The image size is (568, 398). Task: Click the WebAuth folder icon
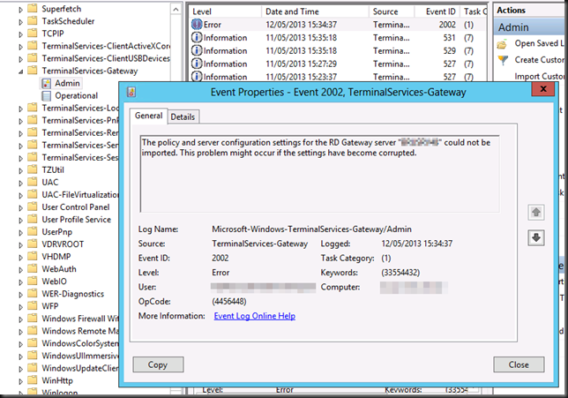[x=33, y=268]
